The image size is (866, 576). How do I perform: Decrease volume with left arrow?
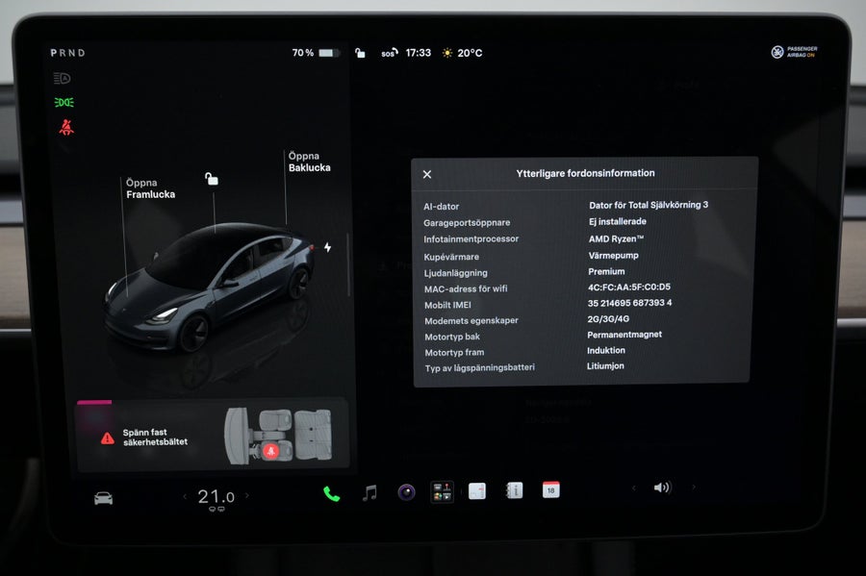[x=634, y=488]
